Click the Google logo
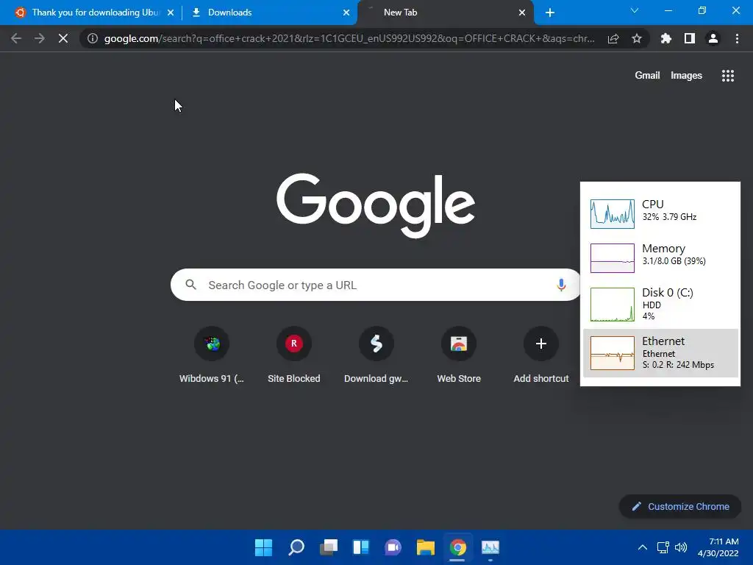This screenshot has width=753, height=565. [376, 205]
